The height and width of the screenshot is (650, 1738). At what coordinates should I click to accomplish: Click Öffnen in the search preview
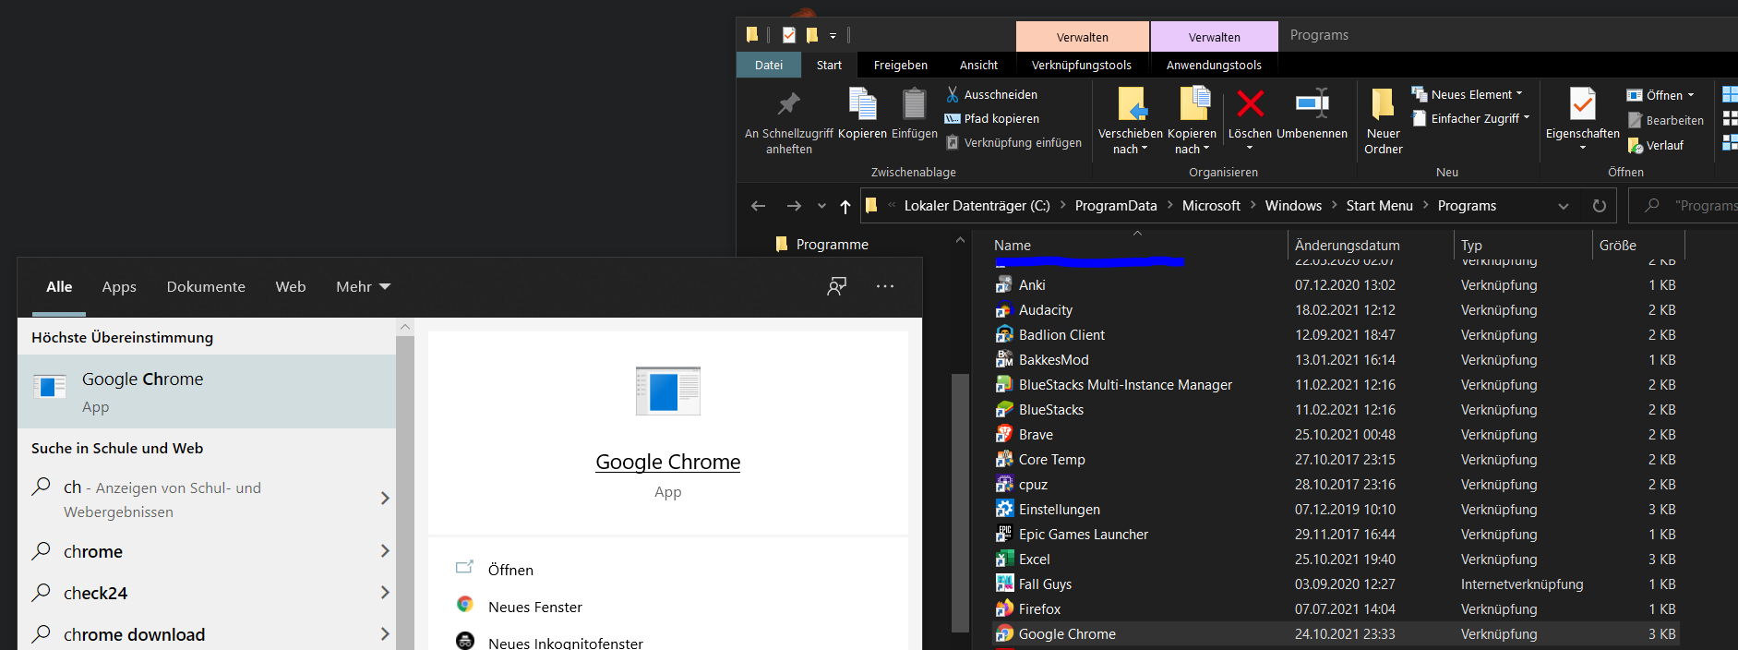point(510,570)
